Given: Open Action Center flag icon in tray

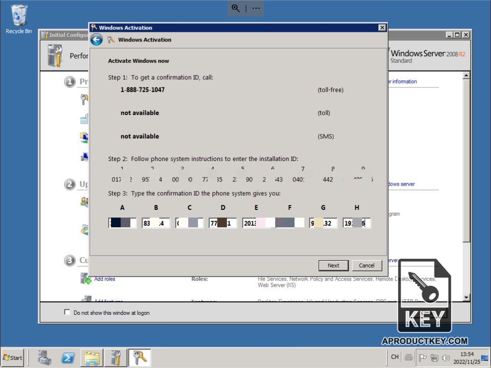Looking at the screenshot, I should pos(423,357).
